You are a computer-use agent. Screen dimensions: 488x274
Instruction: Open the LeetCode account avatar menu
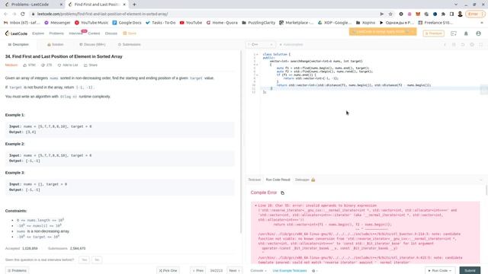pos(478,33)
